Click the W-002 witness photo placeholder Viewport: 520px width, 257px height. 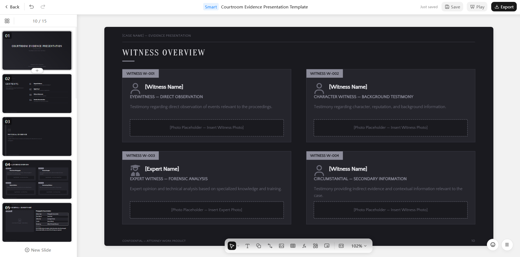(391, 128)
